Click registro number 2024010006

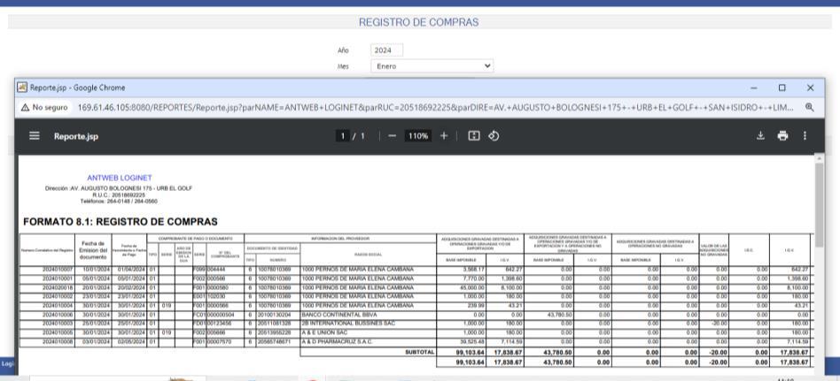click(x=57, y=315)
